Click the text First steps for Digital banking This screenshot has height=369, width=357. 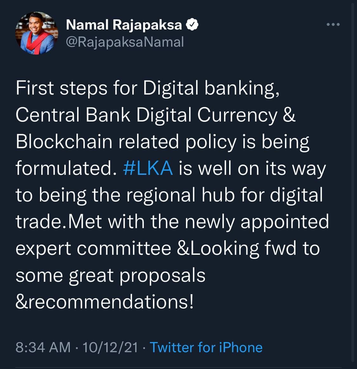[147, 89]
